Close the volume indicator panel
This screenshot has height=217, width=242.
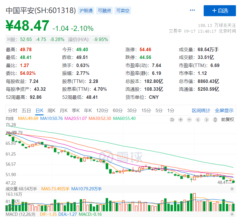click(x=232, y=189)
